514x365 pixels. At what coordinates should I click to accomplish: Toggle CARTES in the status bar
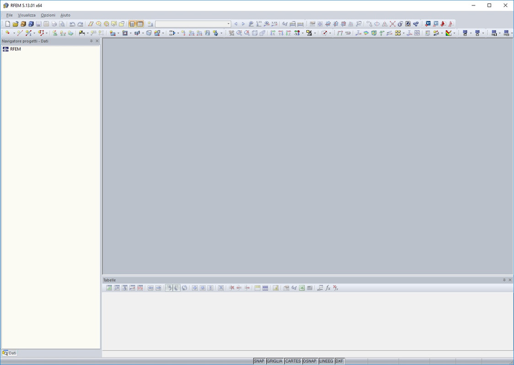[293, 361]
